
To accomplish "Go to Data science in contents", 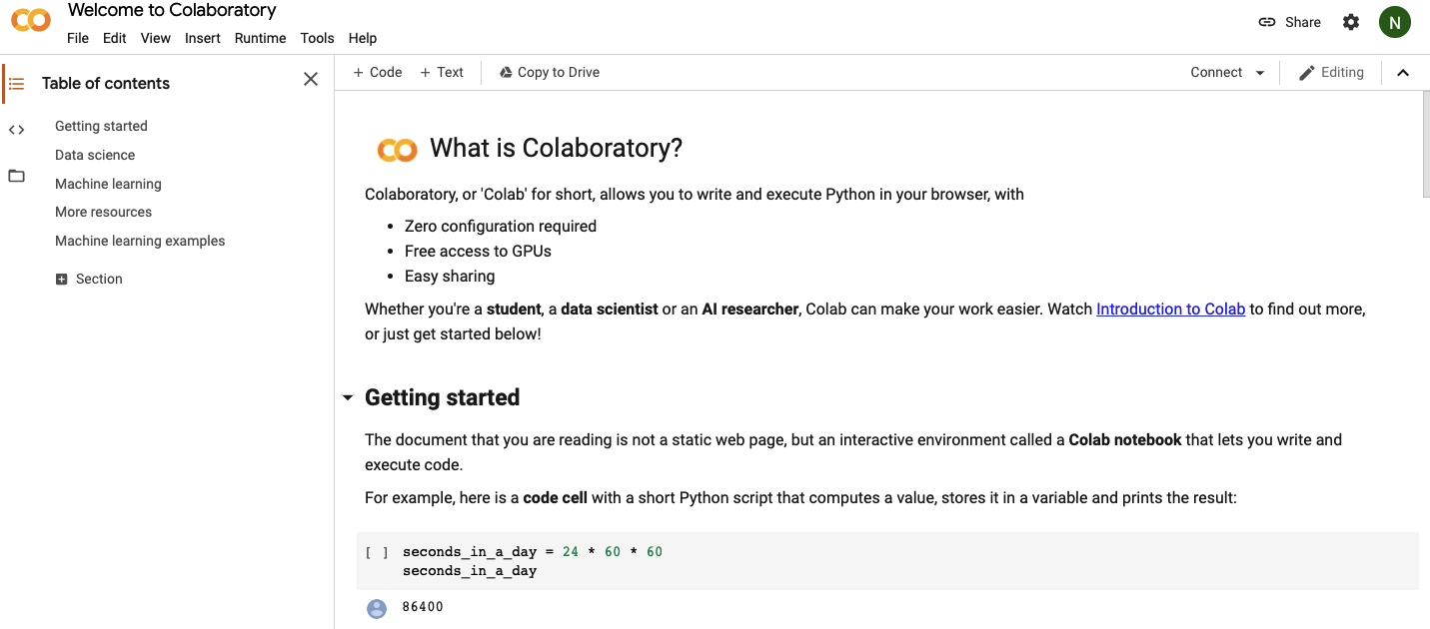I will click(95, 155).
